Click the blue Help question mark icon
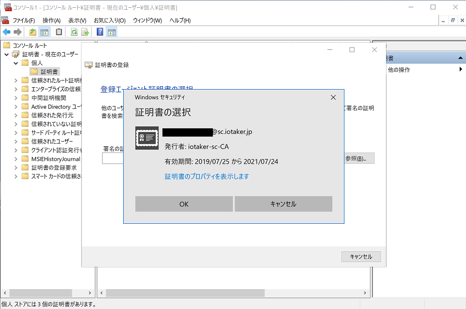Viewport: 466px width, 309px height. [100, 32]
